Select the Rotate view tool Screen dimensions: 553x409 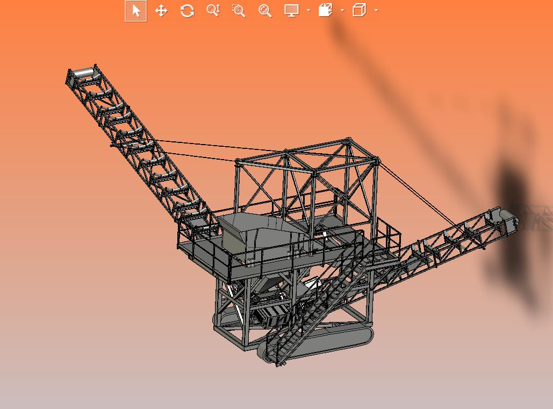coord(187,11)
